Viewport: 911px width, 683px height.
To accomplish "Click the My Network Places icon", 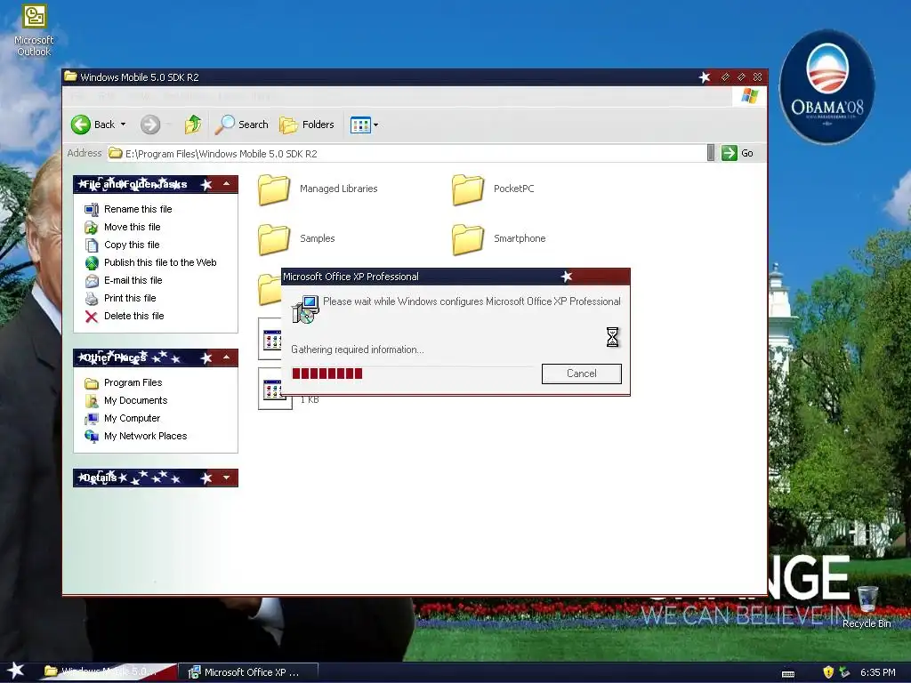I will pos(92,437).
